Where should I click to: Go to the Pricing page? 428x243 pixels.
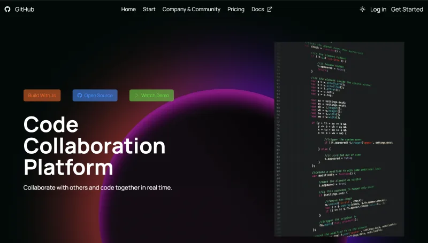coord(236,9)
